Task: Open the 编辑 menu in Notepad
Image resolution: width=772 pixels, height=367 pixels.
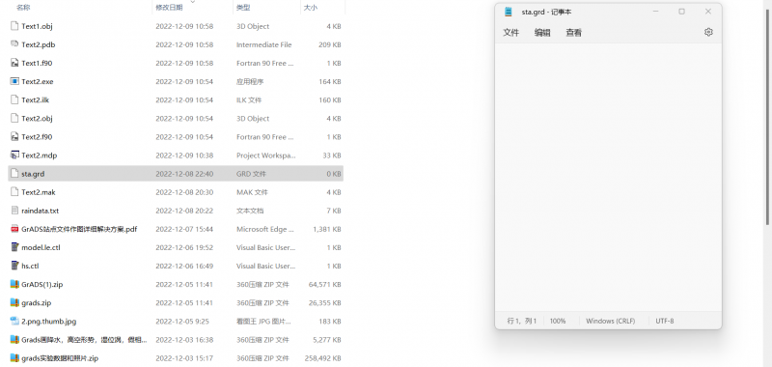Action: pyautogui.click(x=542, y=33)
